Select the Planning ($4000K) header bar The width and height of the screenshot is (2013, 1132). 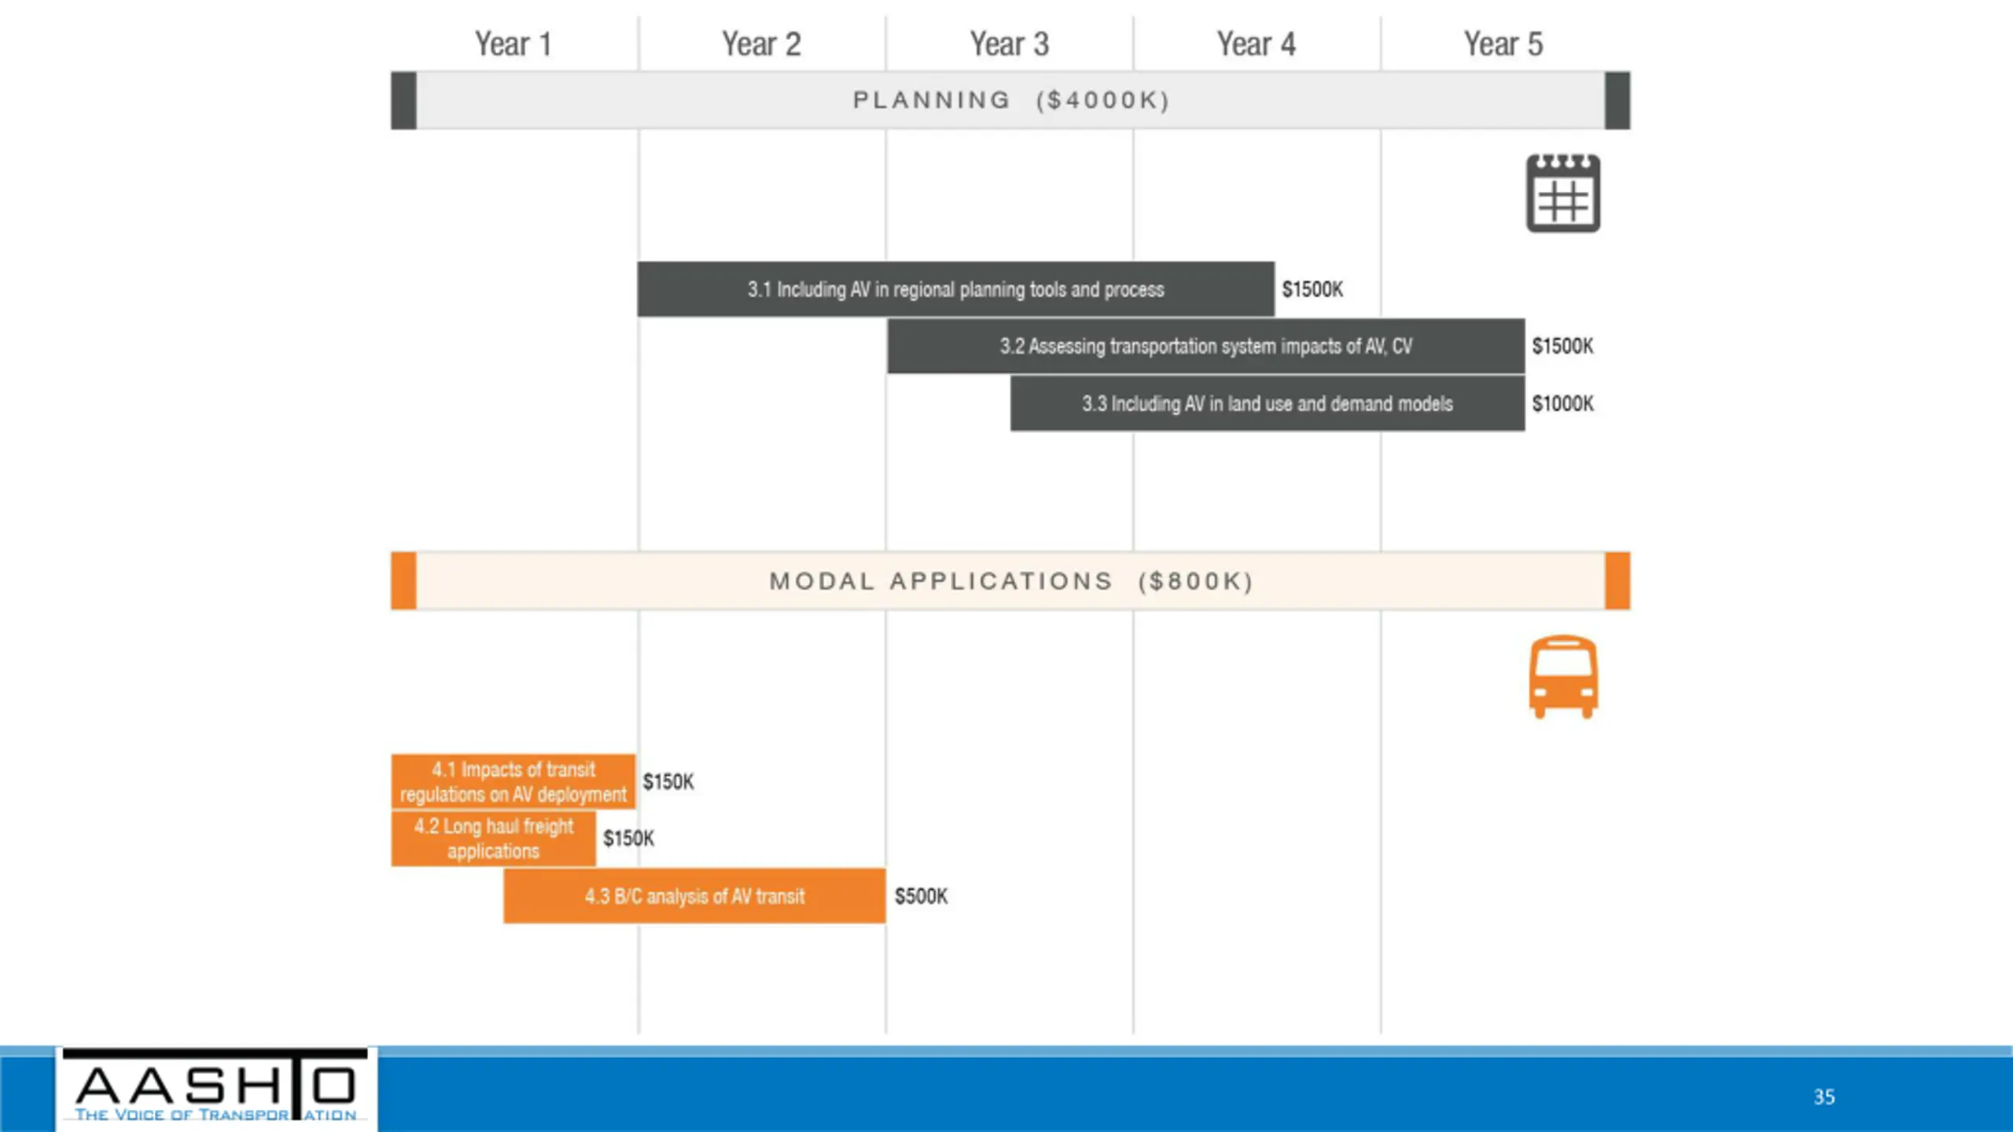click(1010, 101)
